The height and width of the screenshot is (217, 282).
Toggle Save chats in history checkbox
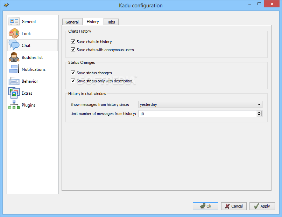[x=73, y=42]
